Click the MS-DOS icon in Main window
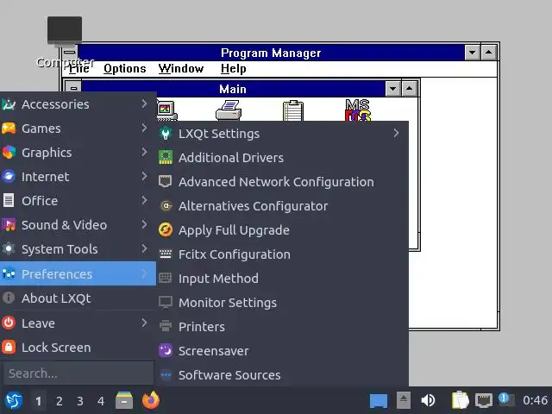This screenshot has width=552, height=414. [358, 110]
